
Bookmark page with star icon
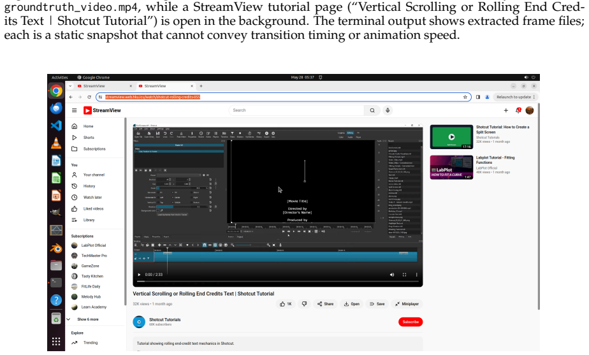coord(465,97)
